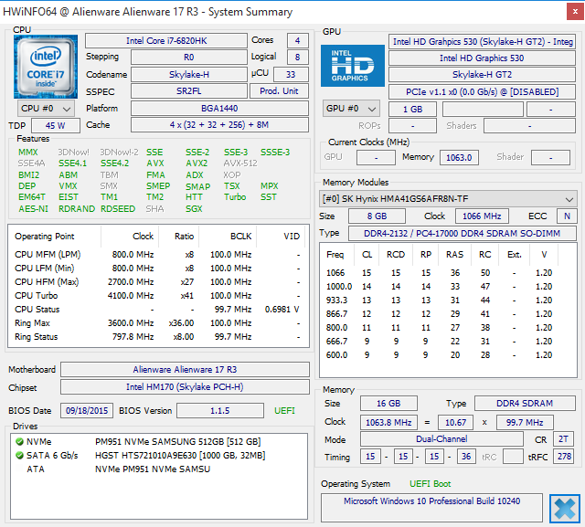Select the CPU Turbo operating point row
The image size is (585, 527).
158,296
